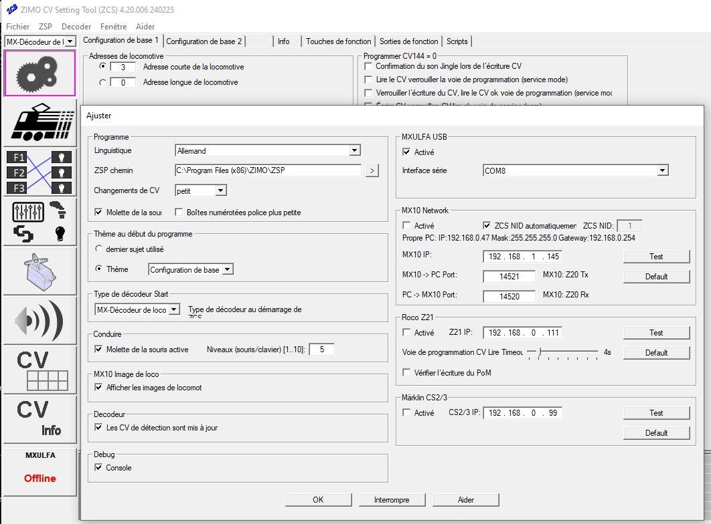This screenshot has height=524, width=711.
Task: Open the Fichier menu
Action: tap(17, 27)
